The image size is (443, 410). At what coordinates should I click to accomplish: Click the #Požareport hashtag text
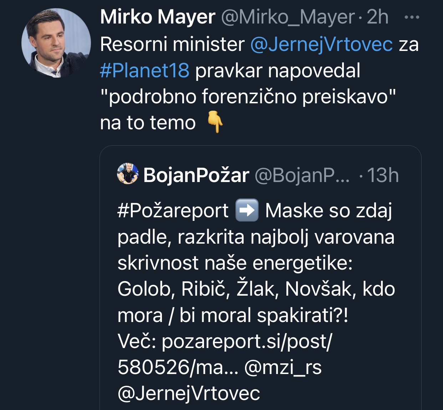click(173, 211)
